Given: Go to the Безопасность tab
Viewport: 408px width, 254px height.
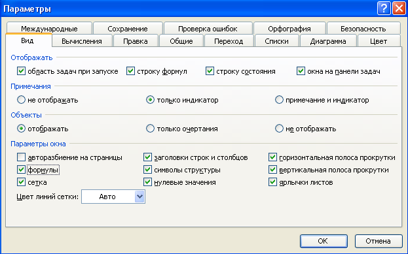Looking at the screenshot, I should point(363,28).
